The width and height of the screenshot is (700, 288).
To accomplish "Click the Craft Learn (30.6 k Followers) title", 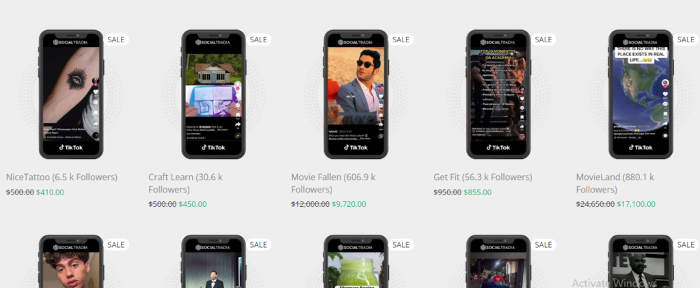I will pyautogui.click(x=185, y=183).
